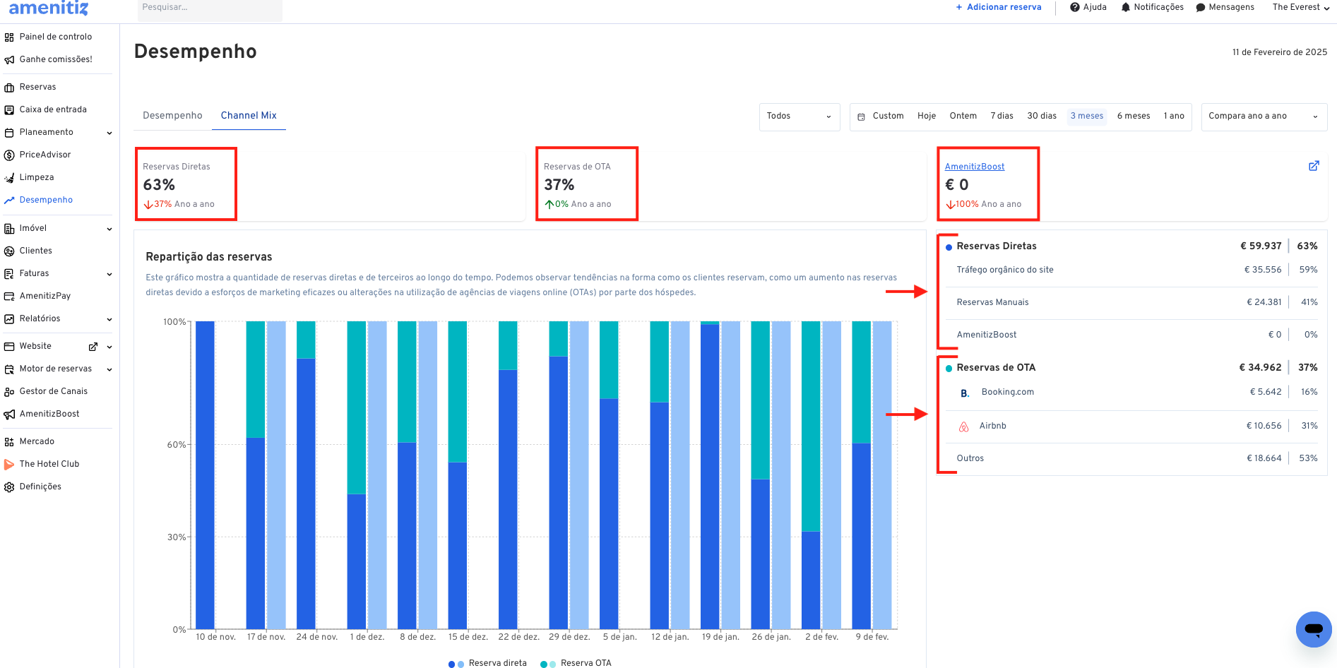Switch to the Desempenho tab
The width and height of the screenshot is (1337, 668).
172,116
